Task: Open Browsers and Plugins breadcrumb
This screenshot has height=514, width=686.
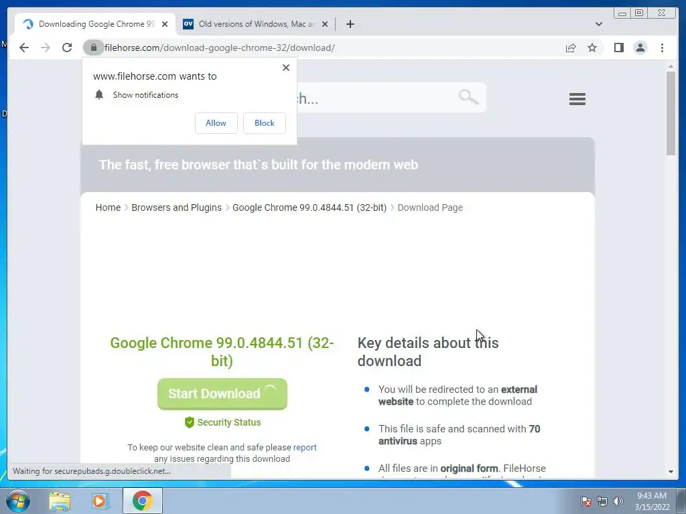Action: (x=176, y=207)
